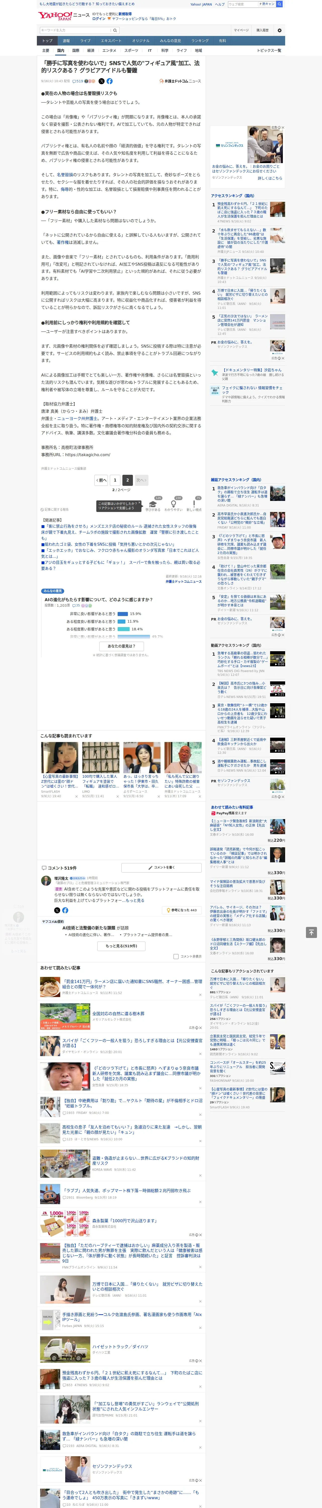Share article on Facebook below headline

(109, 81)
